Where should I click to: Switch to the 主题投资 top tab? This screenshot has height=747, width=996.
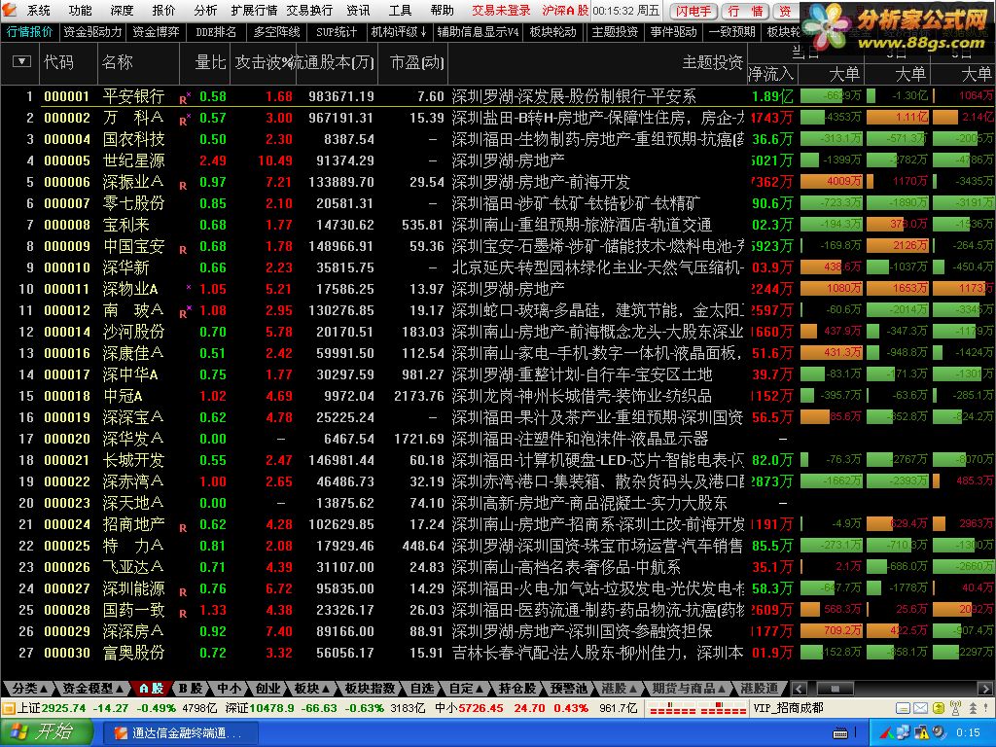point(615,31)
